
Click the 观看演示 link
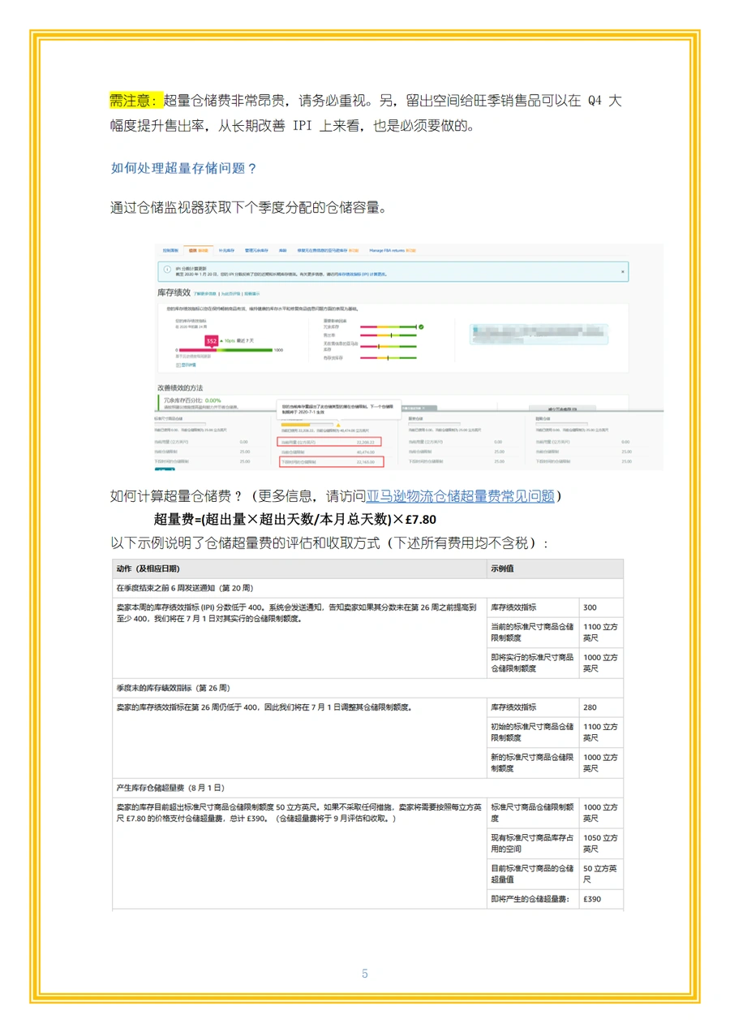252,294
